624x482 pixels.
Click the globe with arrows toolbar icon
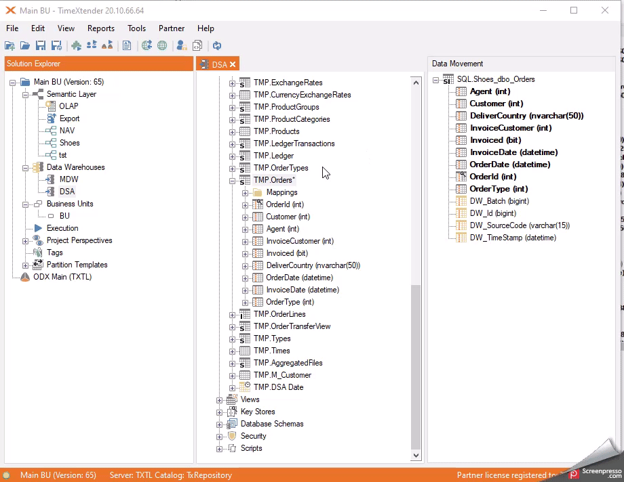click(x=147, y=46)
